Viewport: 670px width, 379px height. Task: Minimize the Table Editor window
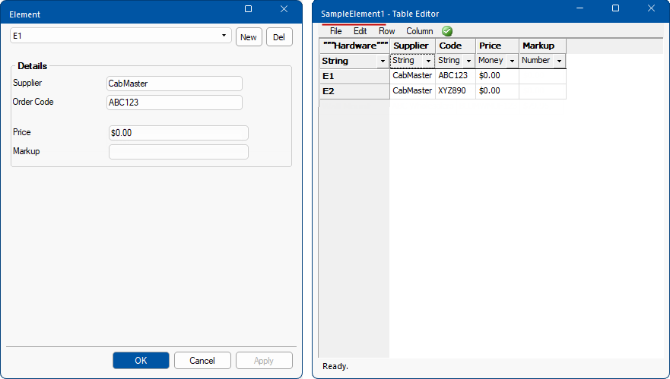pos(579,8)
